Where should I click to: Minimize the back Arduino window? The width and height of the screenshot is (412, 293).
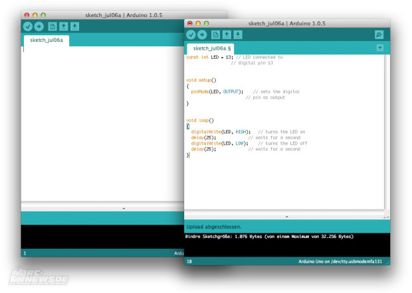35,15
